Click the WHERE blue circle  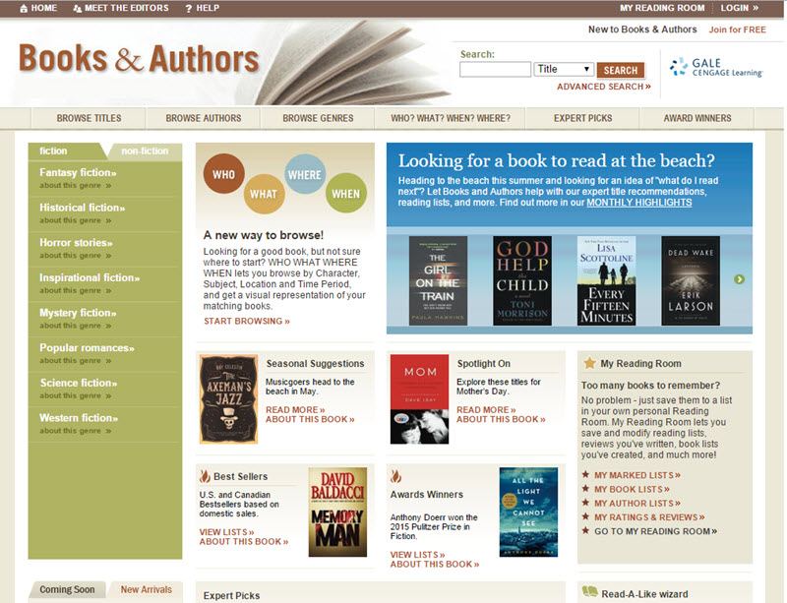305,174
